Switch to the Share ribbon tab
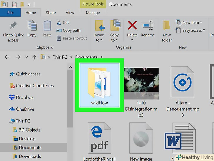This screenshot has width=214, height=161. pos(51,13)
